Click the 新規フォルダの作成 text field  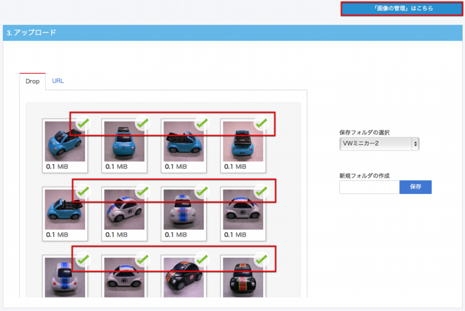tap(369, 187)
